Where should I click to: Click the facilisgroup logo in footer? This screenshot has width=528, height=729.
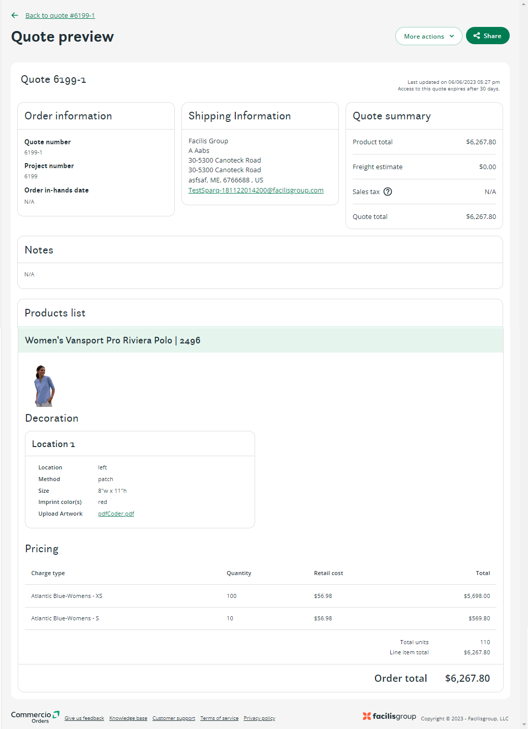(x=389, y=716)
